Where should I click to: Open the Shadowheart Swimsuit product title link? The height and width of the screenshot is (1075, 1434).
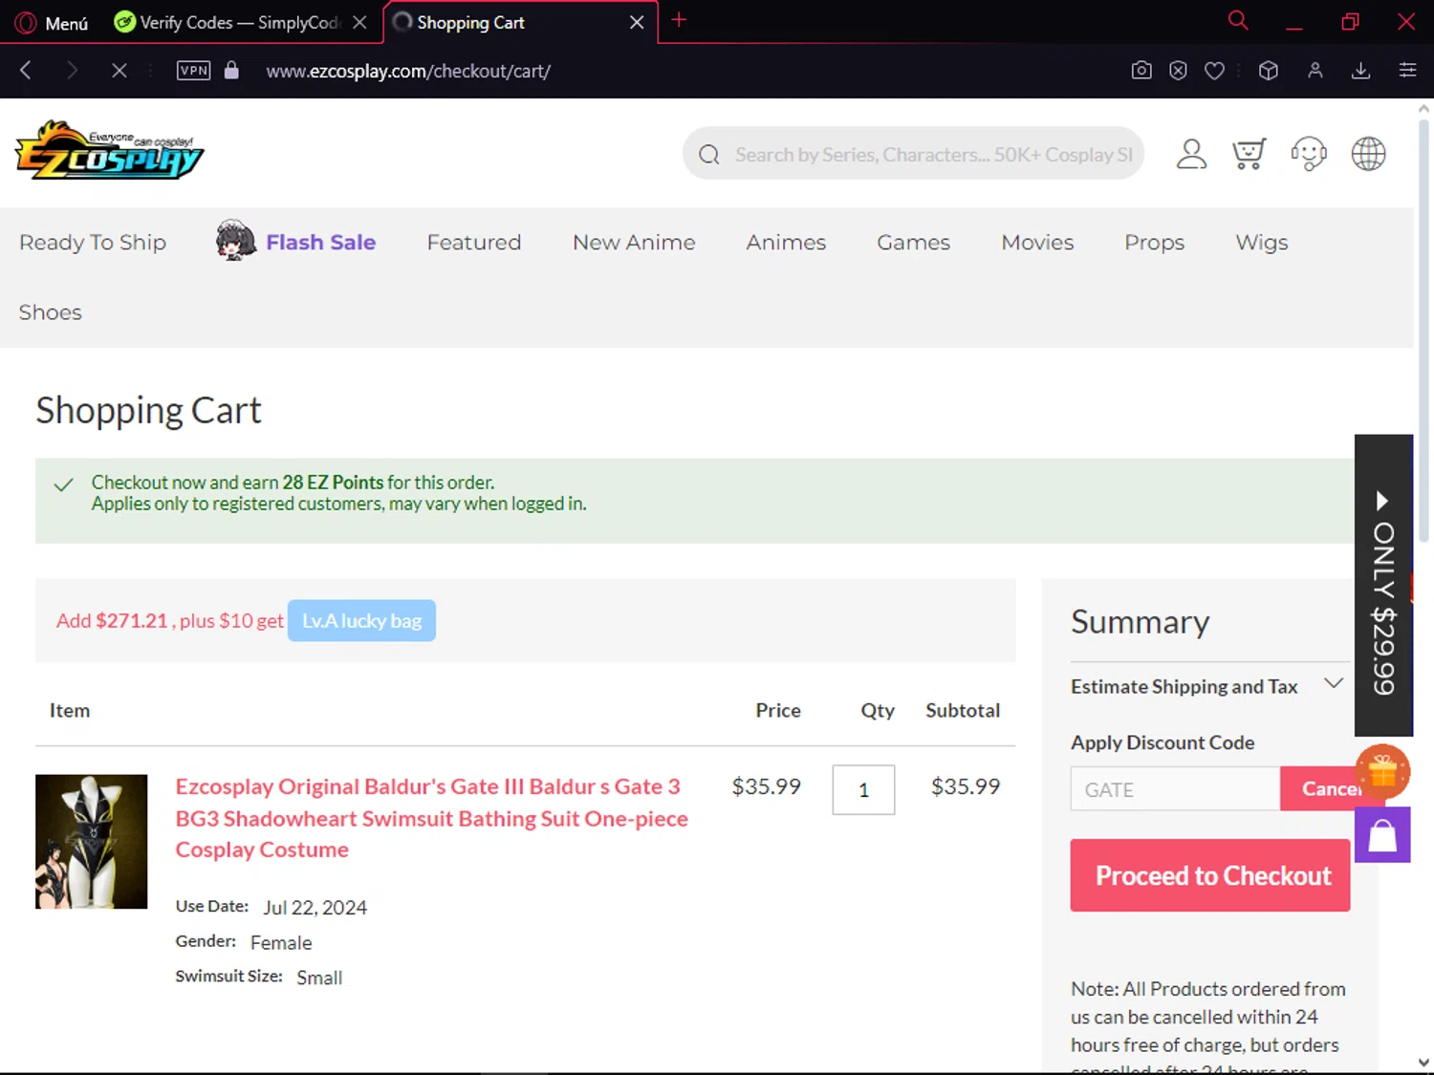pos(431,818)
